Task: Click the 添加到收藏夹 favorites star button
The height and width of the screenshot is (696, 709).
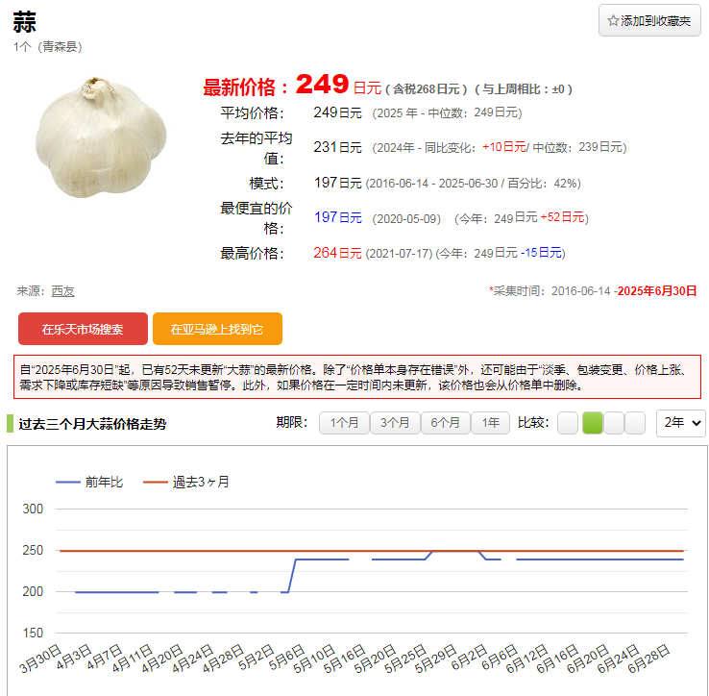Action: pos(649,20)
